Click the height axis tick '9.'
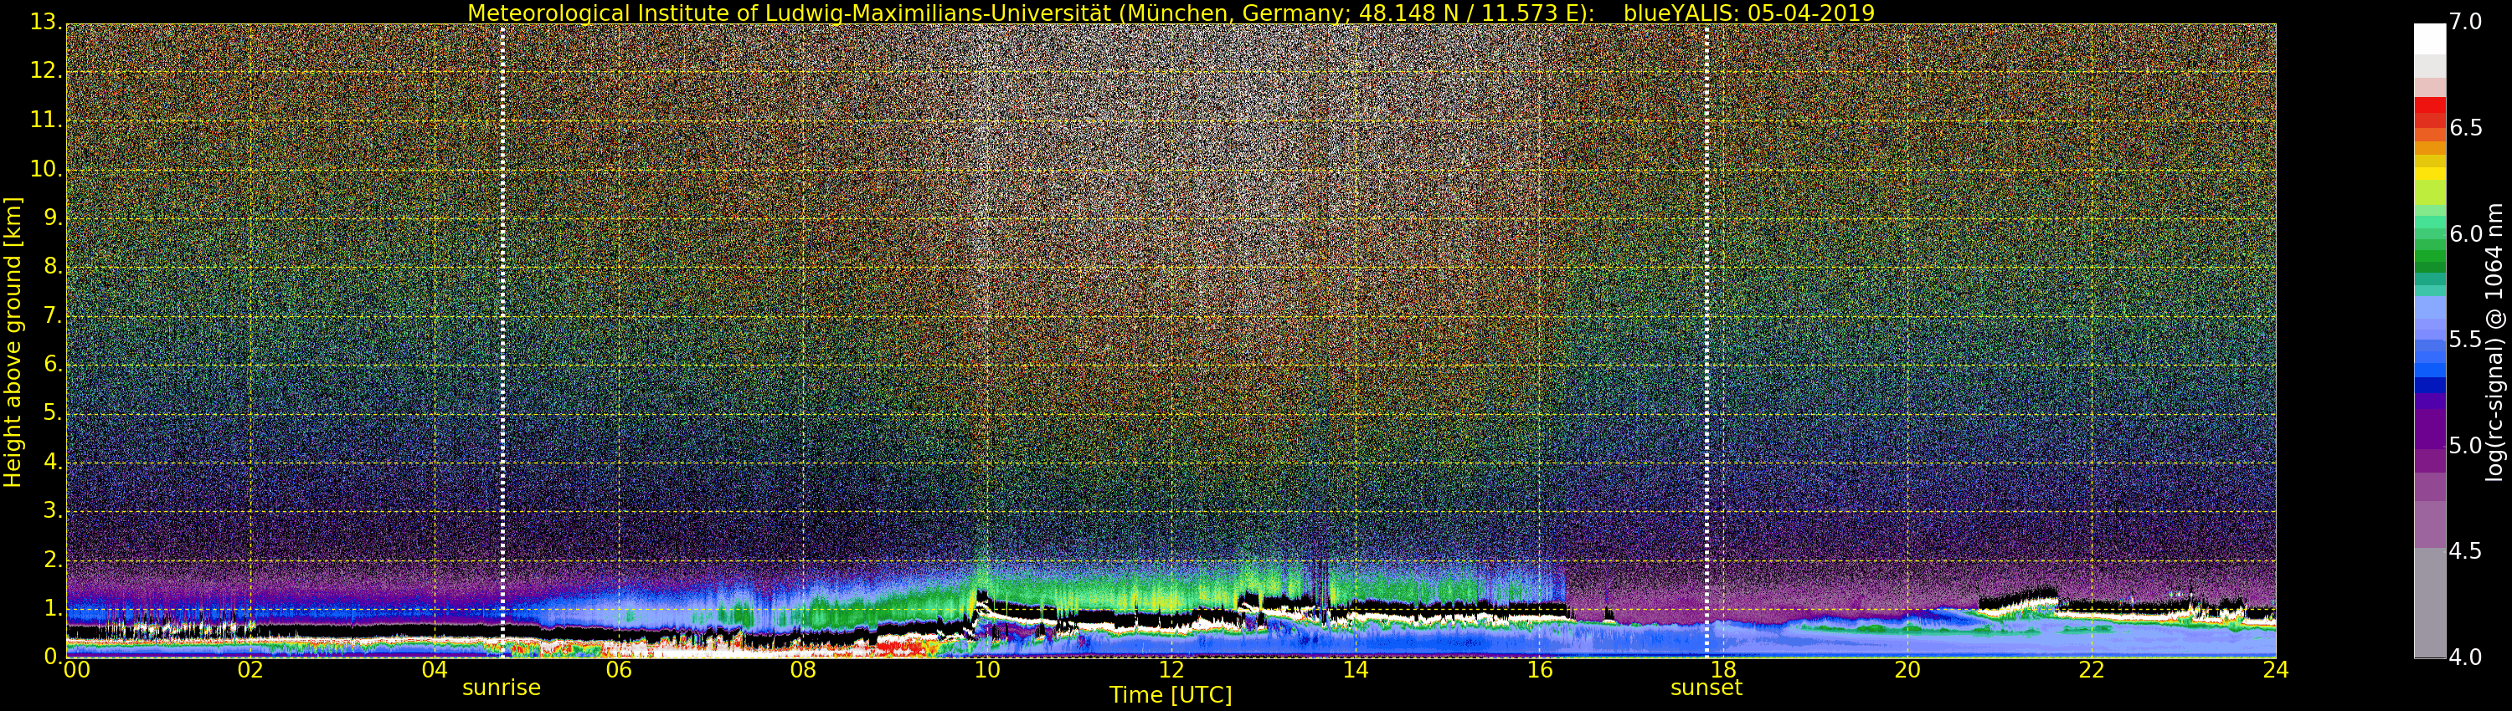2512x711 pixels. tap(53, 217)
